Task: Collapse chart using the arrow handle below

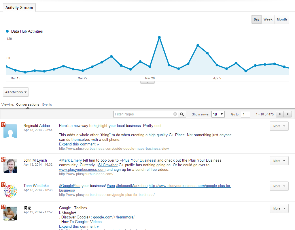Action: click(x=147, y=82)
